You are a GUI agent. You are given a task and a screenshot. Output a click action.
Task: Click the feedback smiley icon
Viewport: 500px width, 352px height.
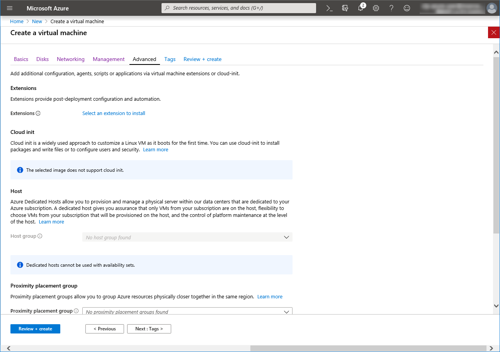(x=407, y=8)
